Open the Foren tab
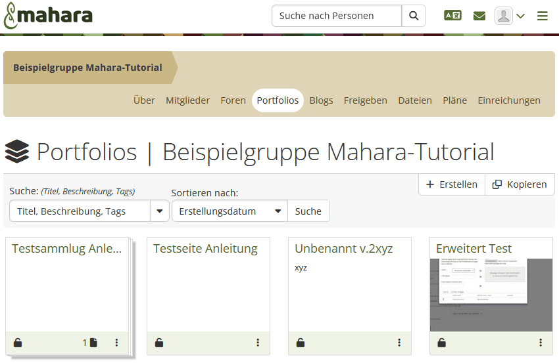The image size is (559, 363). coord(233,100)
